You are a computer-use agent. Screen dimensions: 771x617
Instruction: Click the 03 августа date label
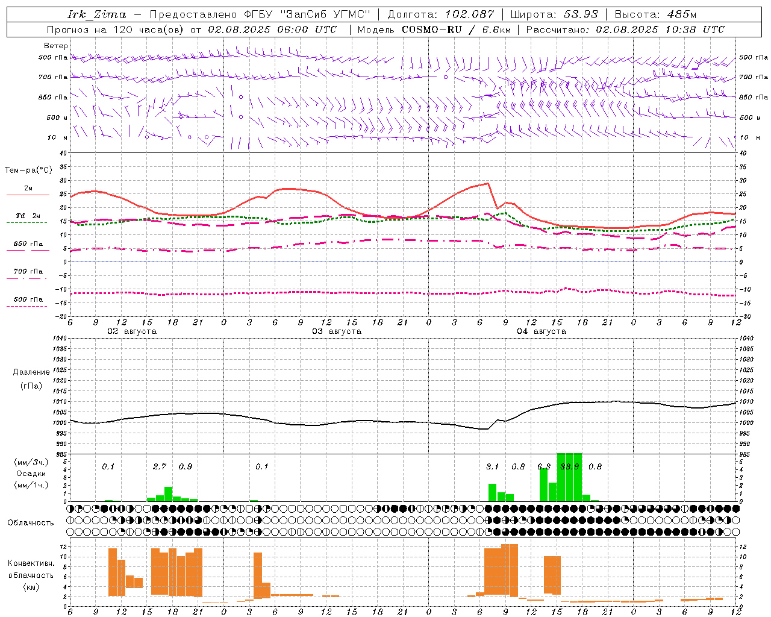(337, 331)
